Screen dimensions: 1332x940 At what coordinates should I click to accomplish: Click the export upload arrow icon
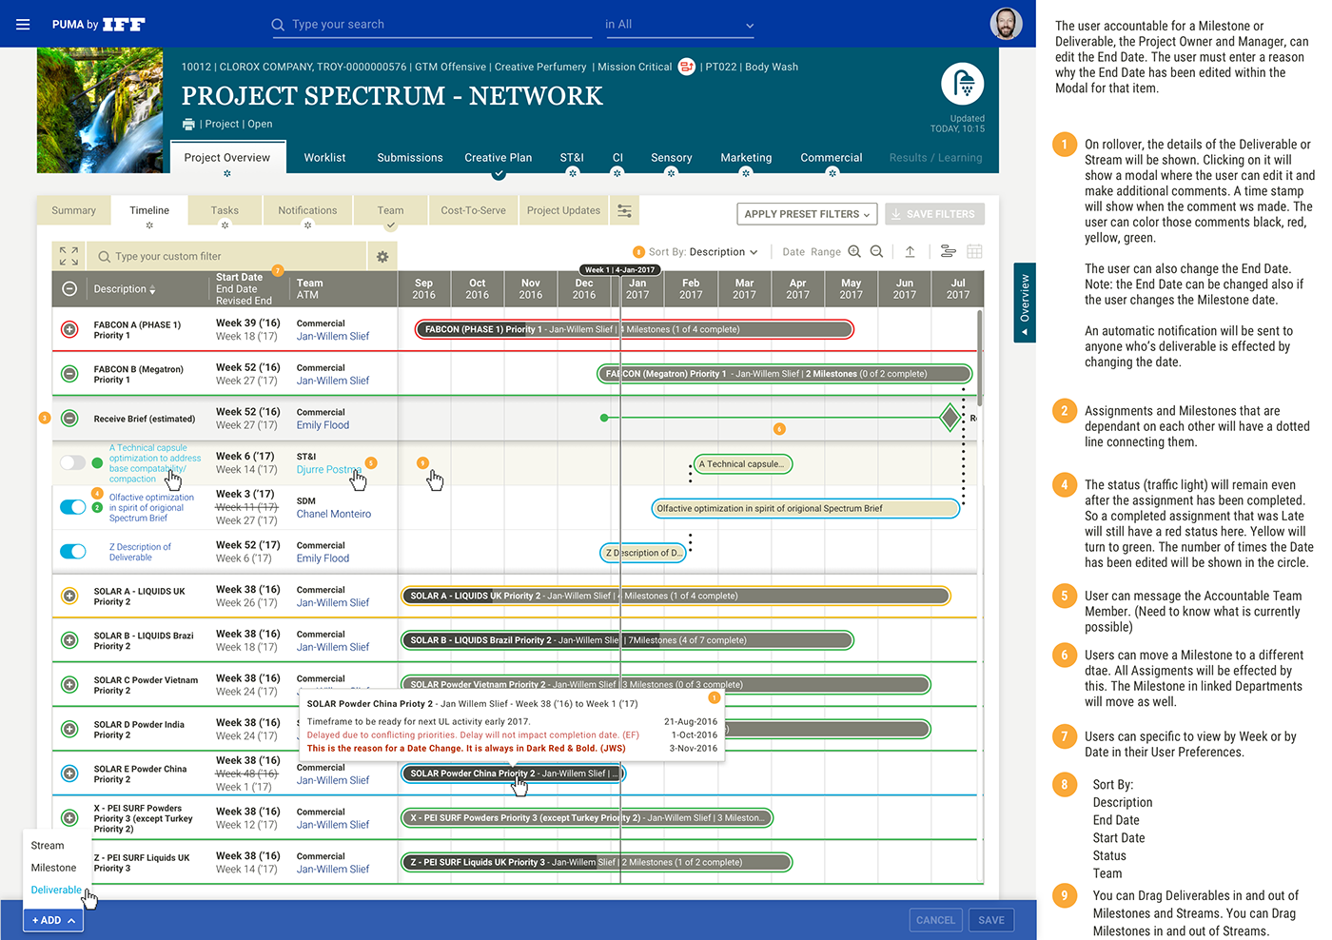(x=910, y=251)
